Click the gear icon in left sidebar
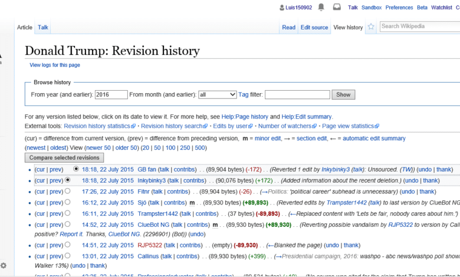Image resolution: width=460 pixels, height=277 pixels. click(3, 266)
